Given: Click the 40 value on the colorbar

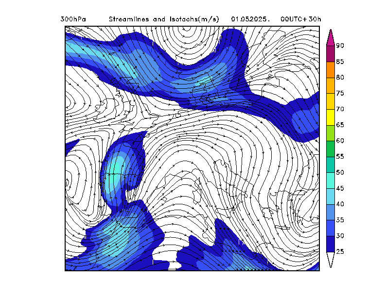Looking at the screenshot, I should coord(340,204).
